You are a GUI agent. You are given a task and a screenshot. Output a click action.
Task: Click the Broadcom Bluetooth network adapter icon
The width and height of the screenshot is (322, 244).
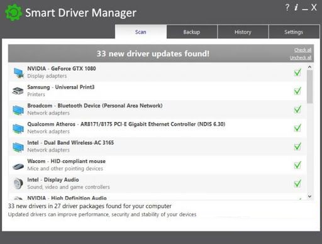pos(18,110)
